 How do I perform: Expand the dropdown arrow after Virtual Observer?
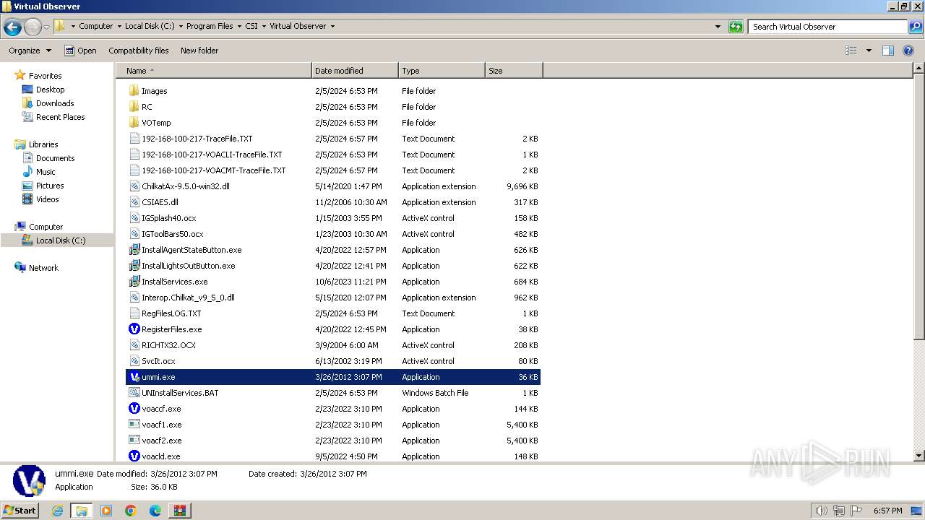coord(332,27)
